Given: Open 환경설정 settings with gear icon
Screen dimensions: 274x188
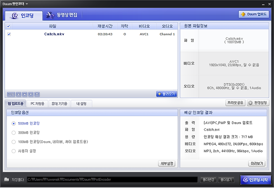Looking at the screenshot, I should 258,103.
